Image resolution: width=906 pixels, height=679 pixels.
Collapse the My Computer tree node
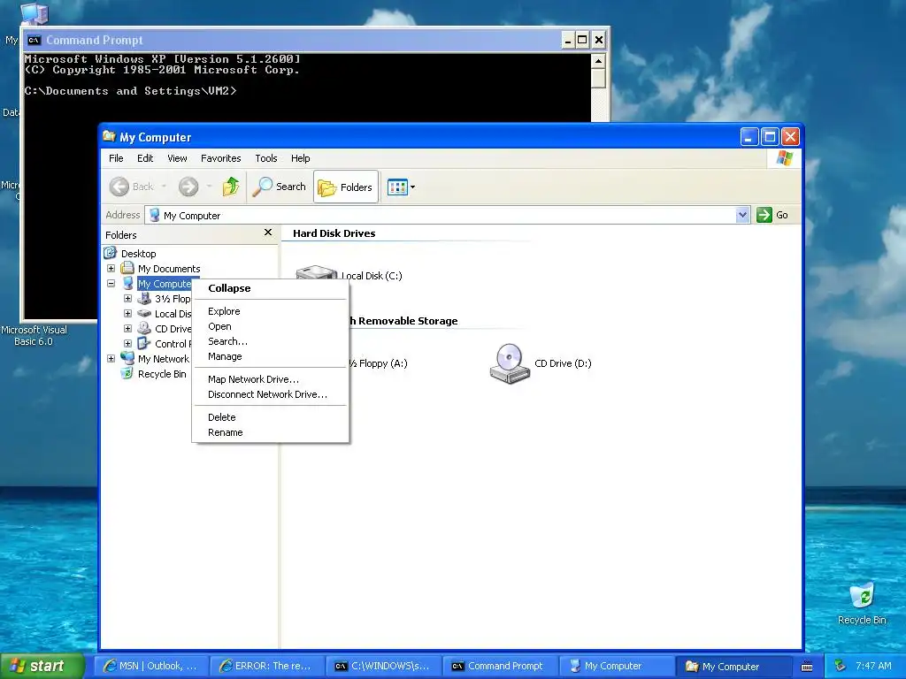coord(111,284)
